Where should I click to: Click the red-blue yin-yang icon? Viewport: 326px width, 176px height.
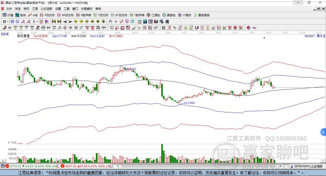tap(249, 28)
